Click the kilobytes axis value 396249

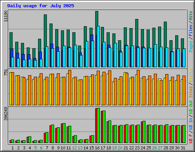6,114
